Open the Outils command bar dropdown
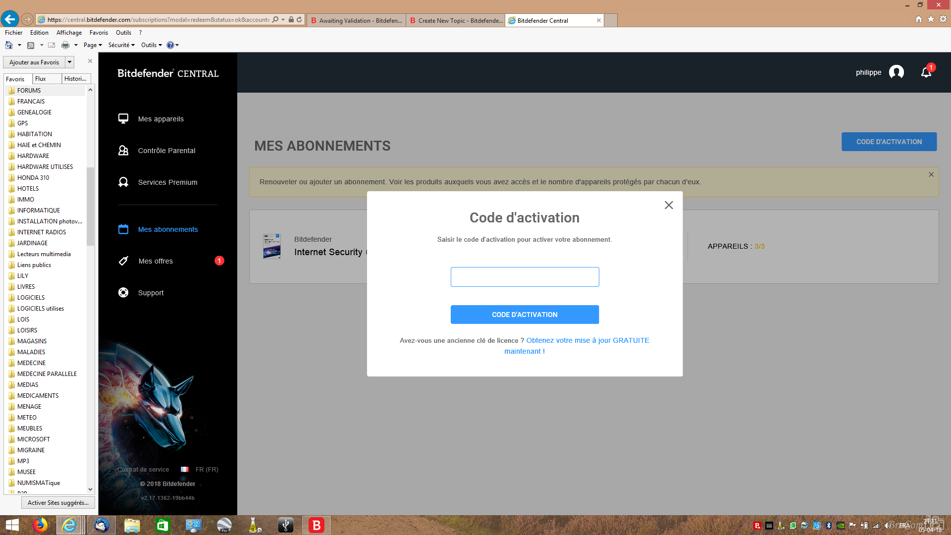951x535 pixels. [x=151, y=45]
